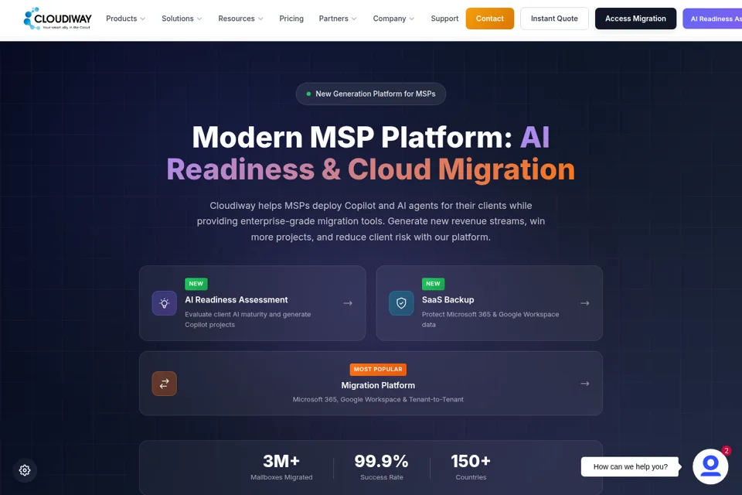Viewport: 742px width, 495px height.
Task: Expand the Partners dropdown menu
Action: [x=338, y=19]
